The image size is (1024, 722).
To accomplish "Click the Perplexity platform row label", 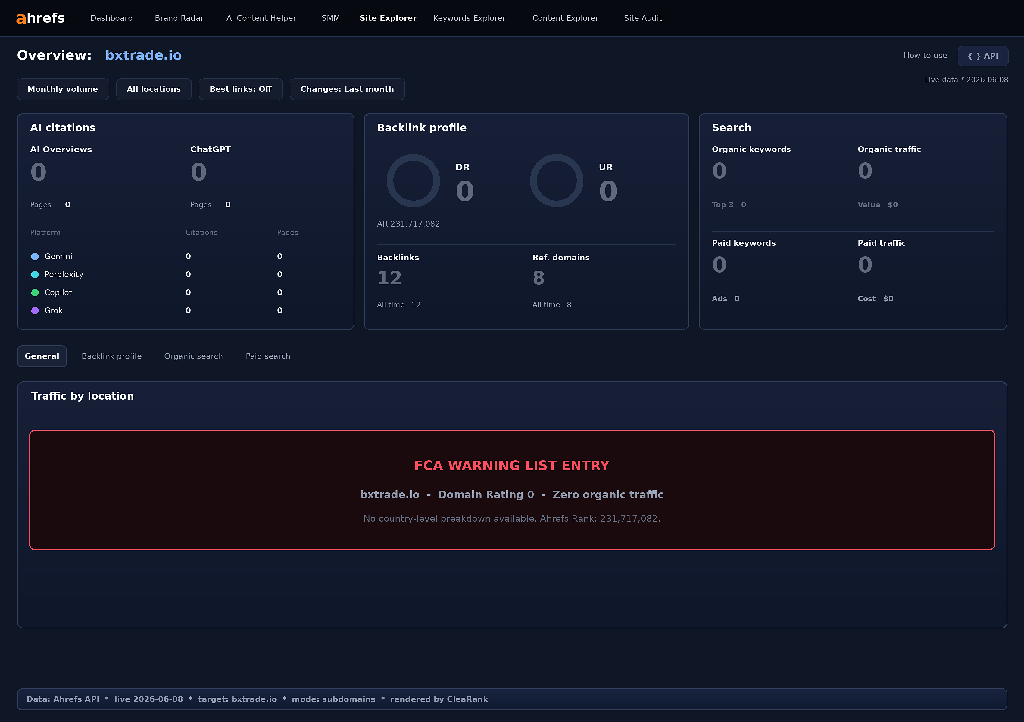I will (x=64, y=274).
